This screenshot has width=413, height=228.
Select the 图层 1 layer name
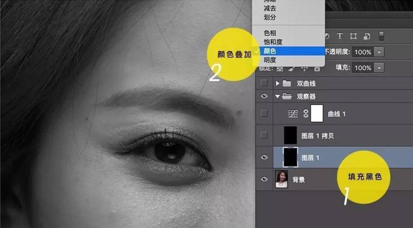click(x=310, y=158)
